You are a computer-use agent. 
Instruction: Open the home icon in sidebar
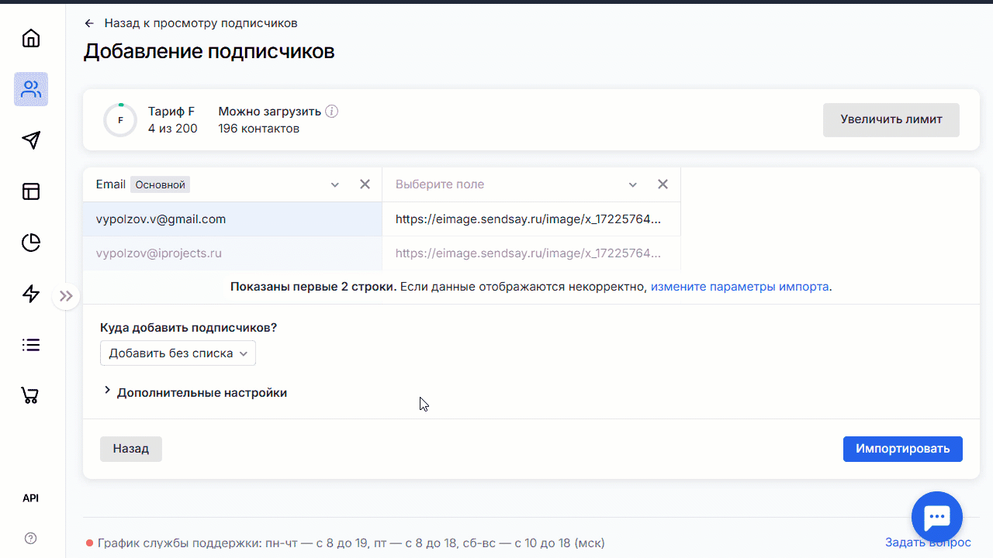click(x=31, y=38)
